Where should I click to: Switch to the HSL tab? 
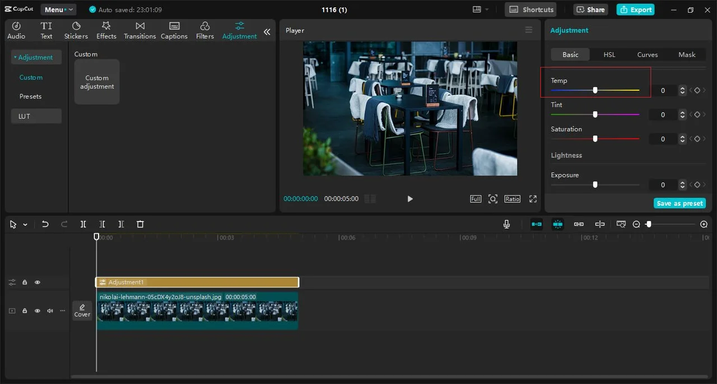[x=609, y=54]
